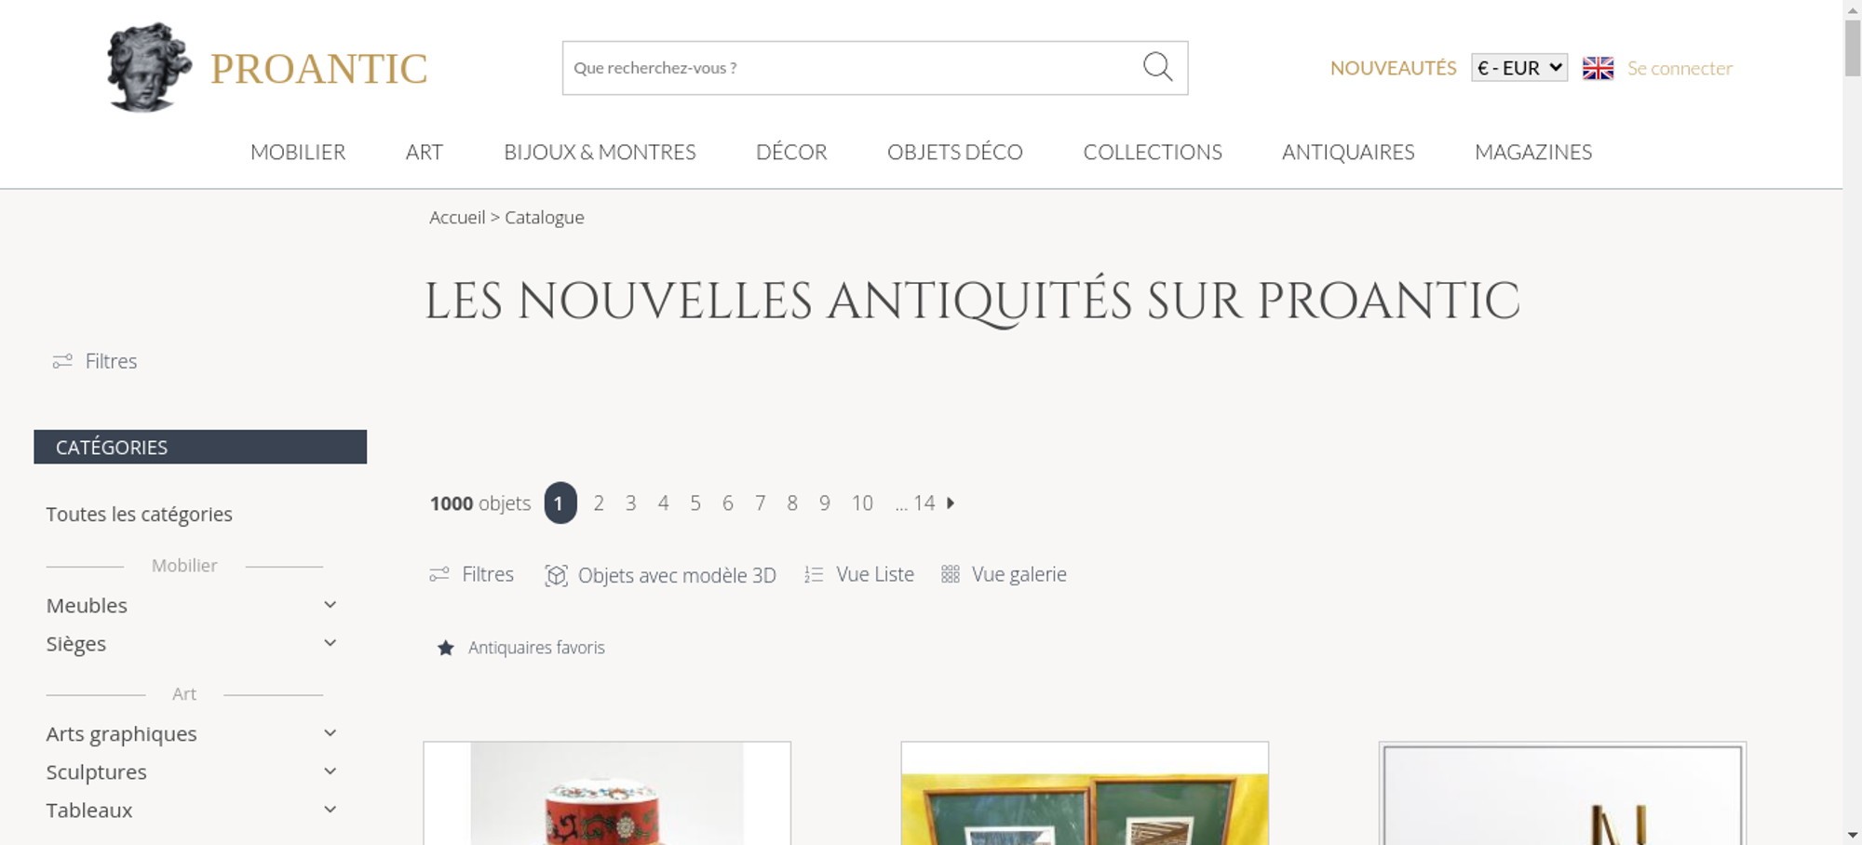The height and width of the screenshot is (845, 1862).
Task: Toggle Antiquaires favoris star
Action: pyautogui.click(x=446, y=648)
